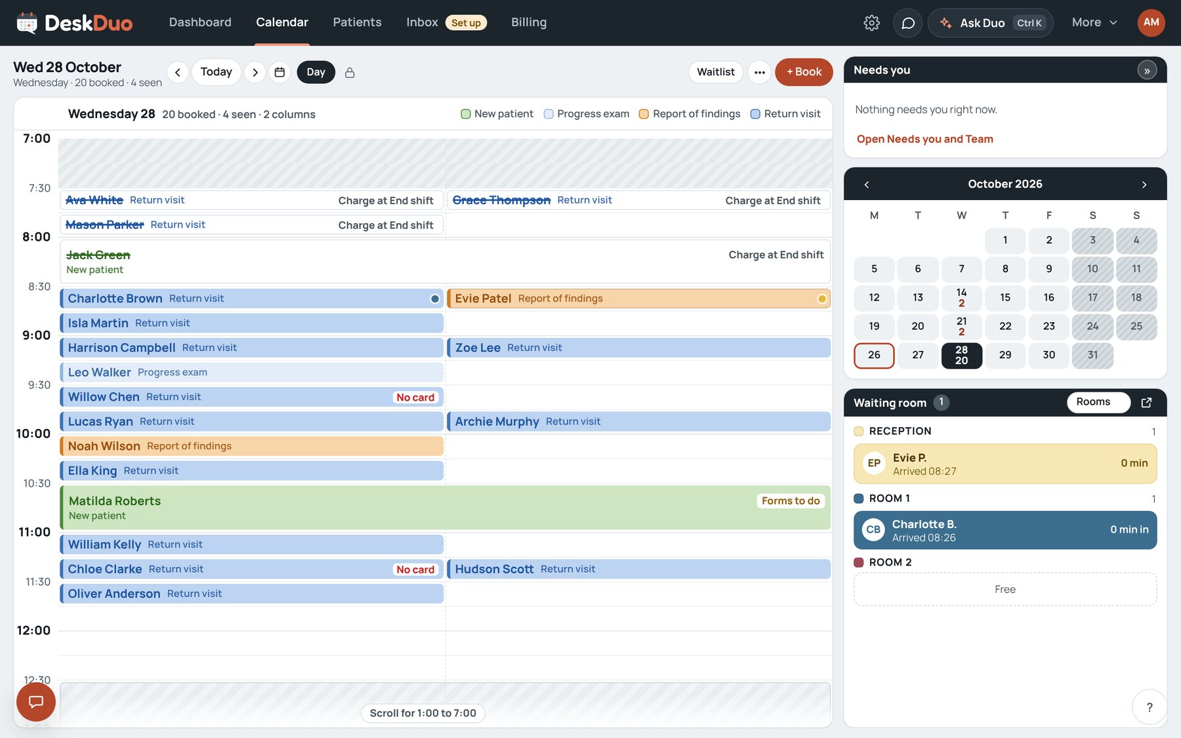Image resolution: width=1181 pixels, height=738 pixels.
Task: Open Charlotte B. Room 1 card
Action: pyautogui.click(x=1005, y=531)
